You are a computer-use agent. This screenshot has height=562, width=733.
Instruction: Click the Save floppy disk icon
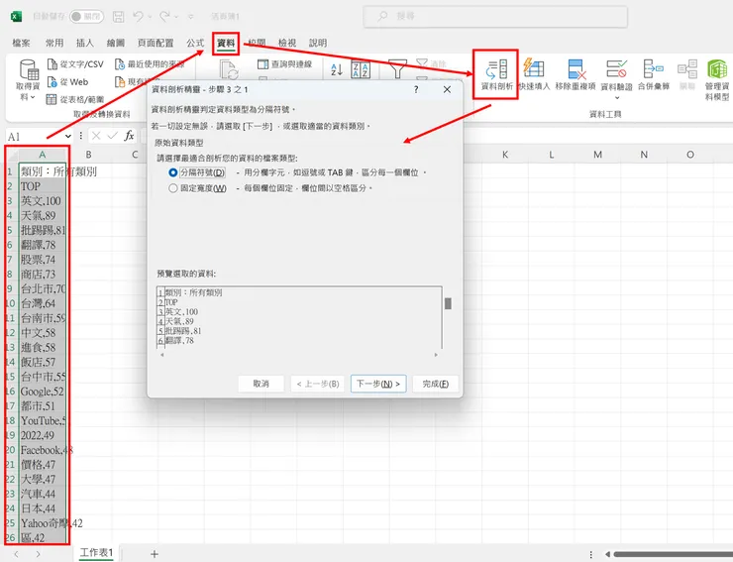pos(118,17)
